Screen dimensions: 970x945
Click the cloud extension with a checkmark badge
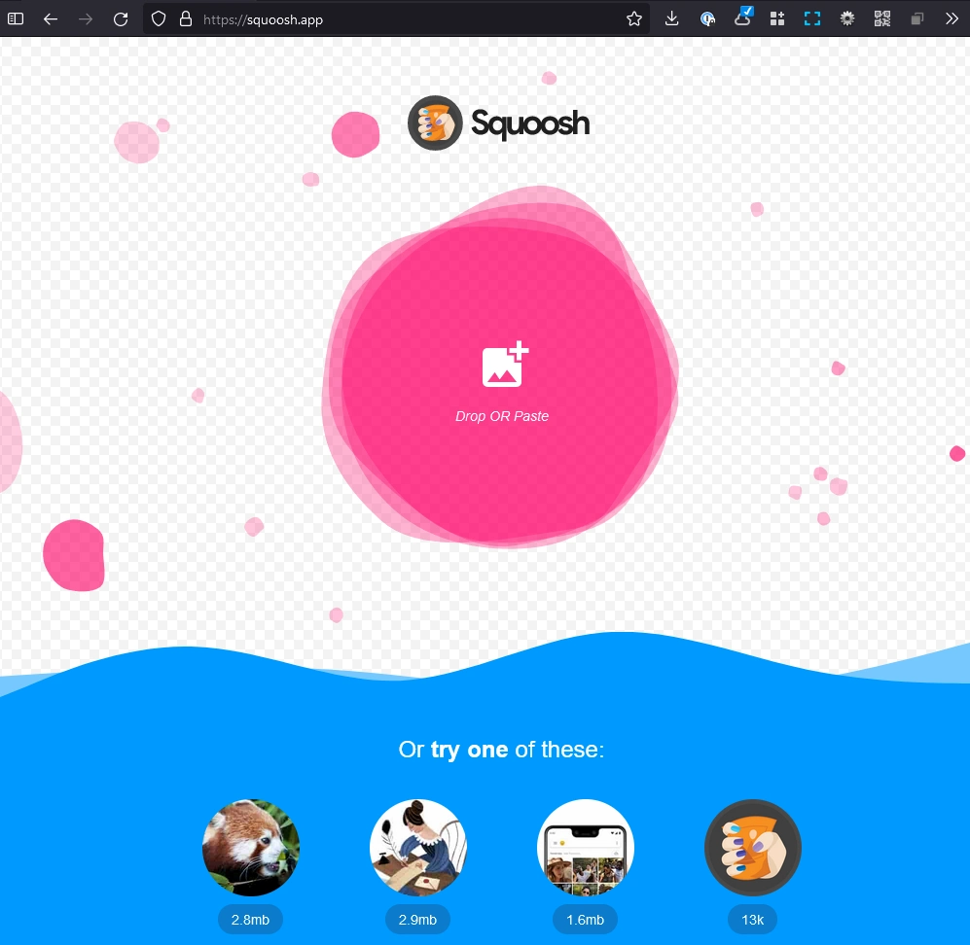[x=743, y=17]
